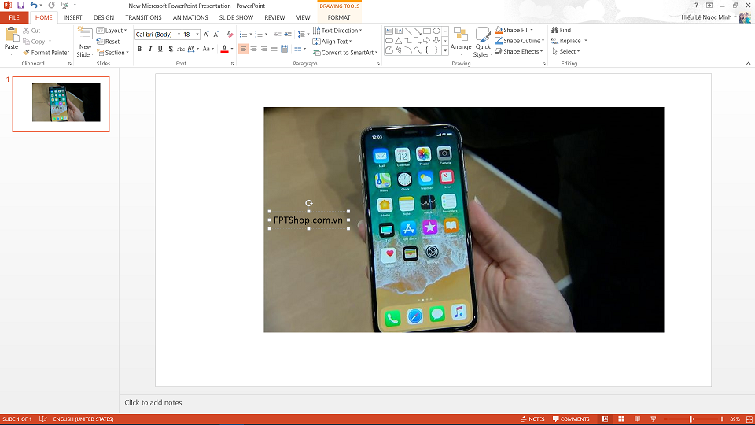The width and height of the screenshot is (755, 425).
Task: Select slide 1 thumbnail
Action: pos(61,104)
